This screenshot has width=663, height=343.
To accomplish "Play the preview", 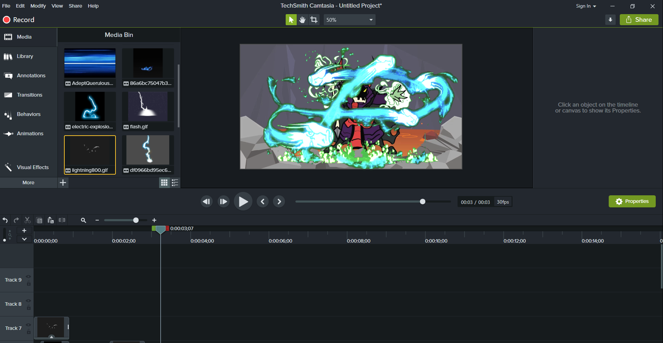I will 243,202.
